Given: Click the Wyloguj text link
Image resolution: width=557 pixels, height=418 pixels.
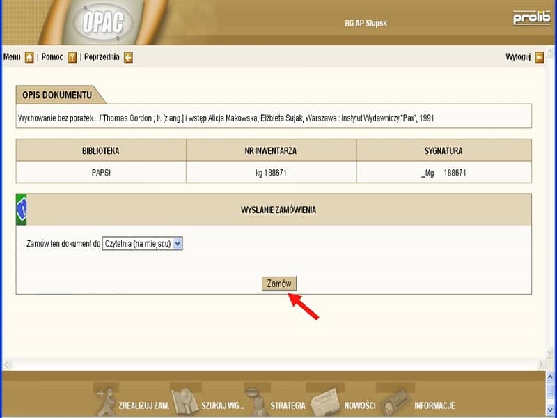Looking at the screenshot, I should (518, 57).
